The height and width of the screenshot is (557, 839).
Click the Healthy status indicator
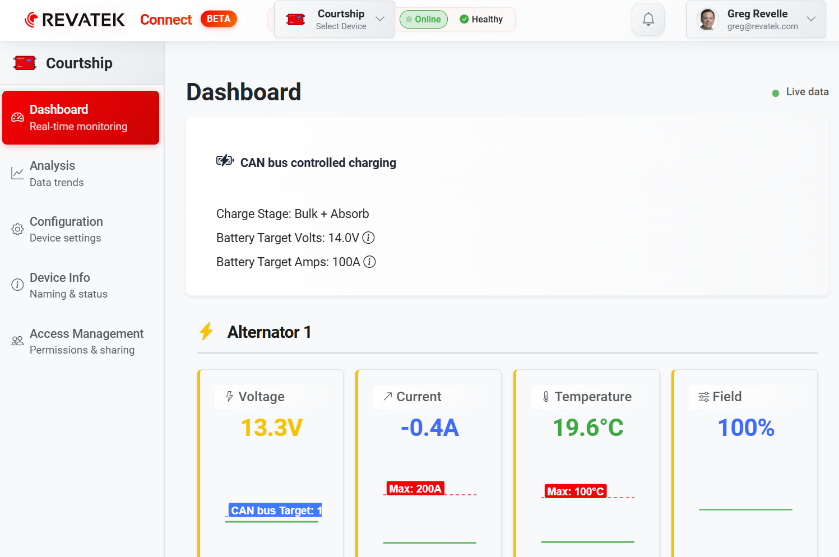coord(481,20)
